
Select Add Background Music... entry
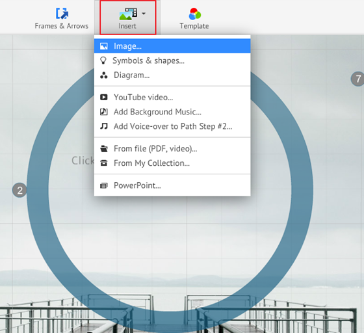[172, 112]
